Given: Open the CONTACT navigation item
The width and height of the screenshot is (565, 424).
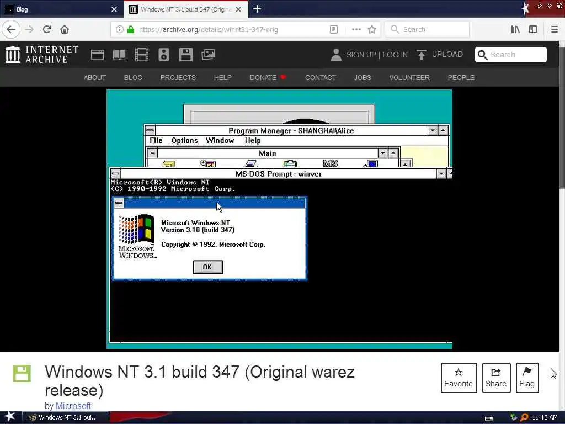Looking at the screenshot, I should pos(321,77).
